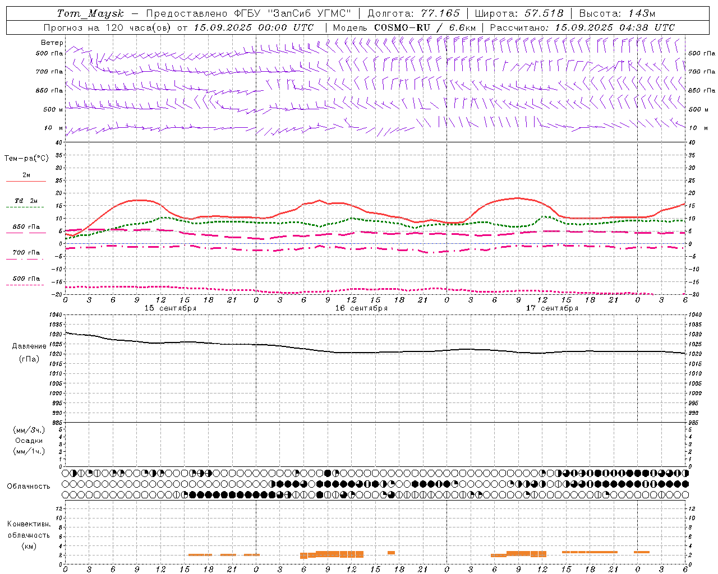Select the 15 сентября date label

tap(171, 308)
